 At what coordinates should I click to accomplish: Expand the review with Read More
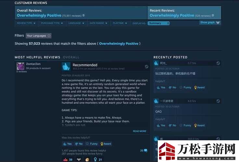point(139,131)
